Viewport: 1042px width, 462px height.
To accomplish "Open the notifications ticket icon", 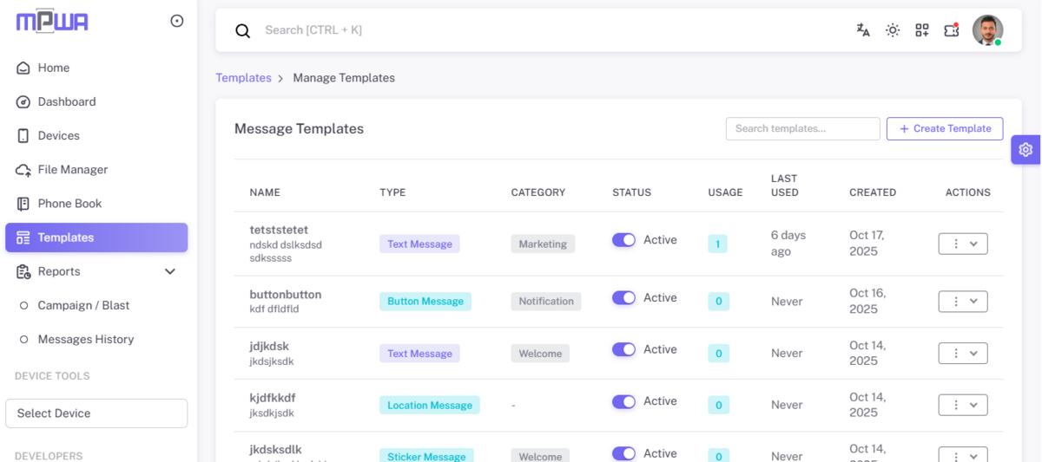I will [952, 30].
